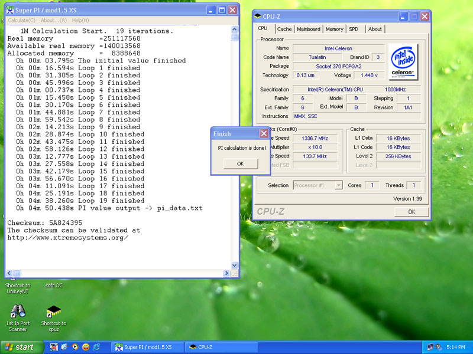Screen dimensions: 473x354
Task: Select the CPU tab in CPU-Z
Action: point(263,28)
